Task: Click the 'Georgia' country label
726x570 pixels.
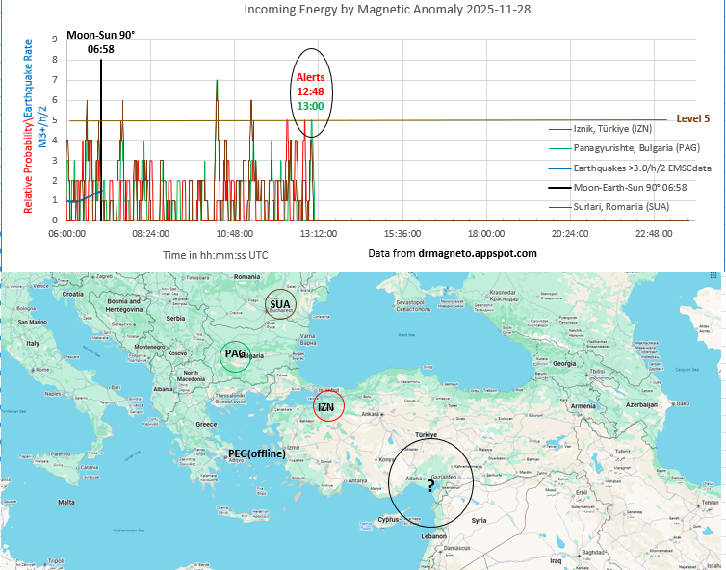Action: [564, 364]
